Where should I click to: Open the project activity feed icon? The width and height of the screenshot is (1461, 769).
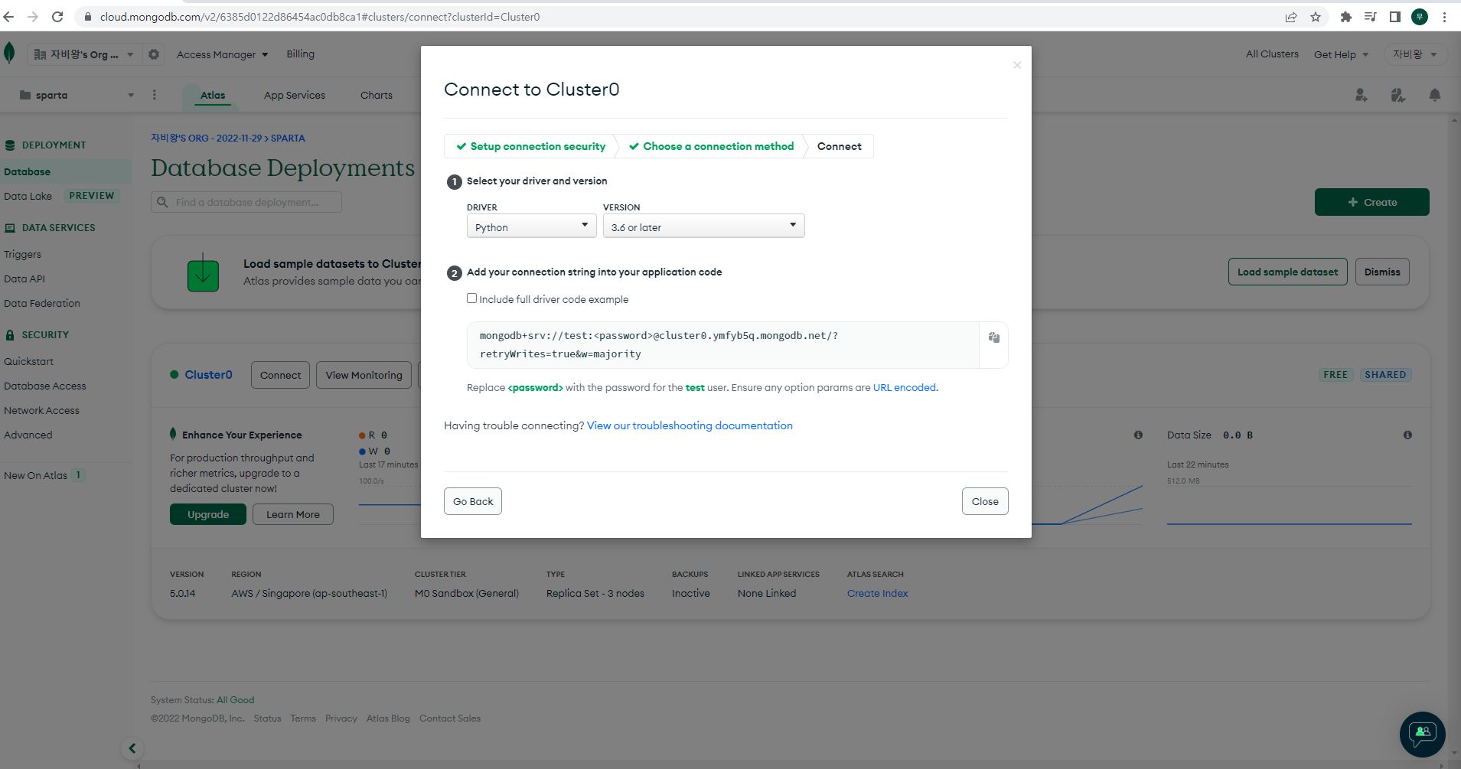(1397, 95)
